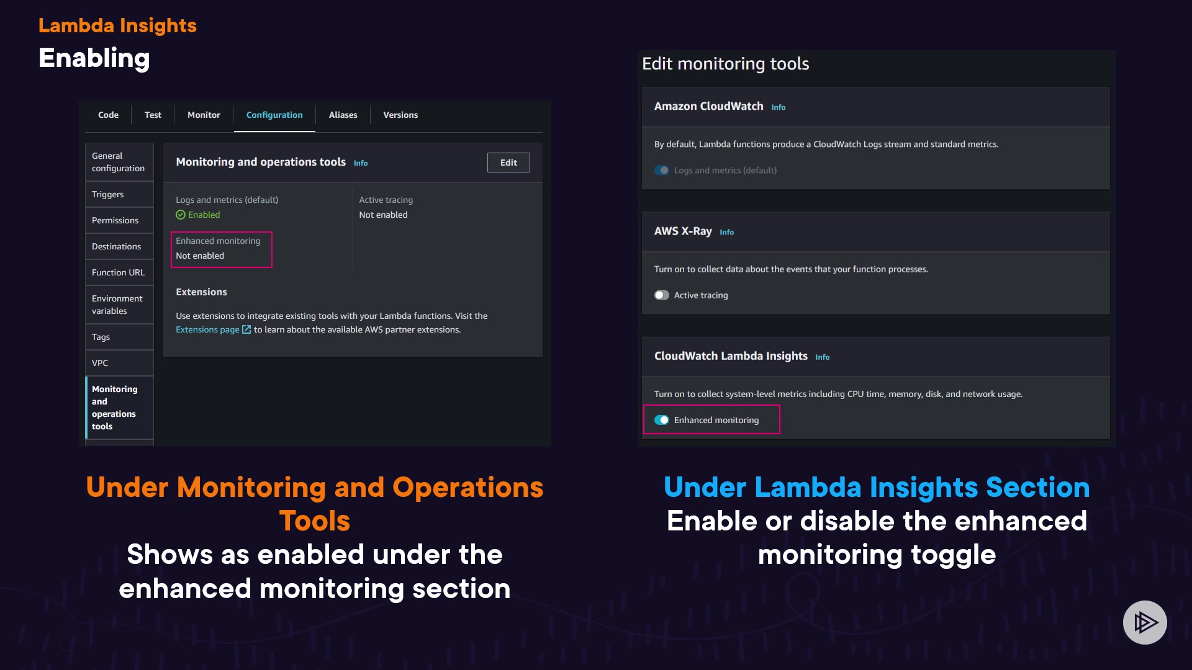Select Monitoring and operations tools sidebar item
This screenshot has width=1192, height=670.
(x=115, y=408)
